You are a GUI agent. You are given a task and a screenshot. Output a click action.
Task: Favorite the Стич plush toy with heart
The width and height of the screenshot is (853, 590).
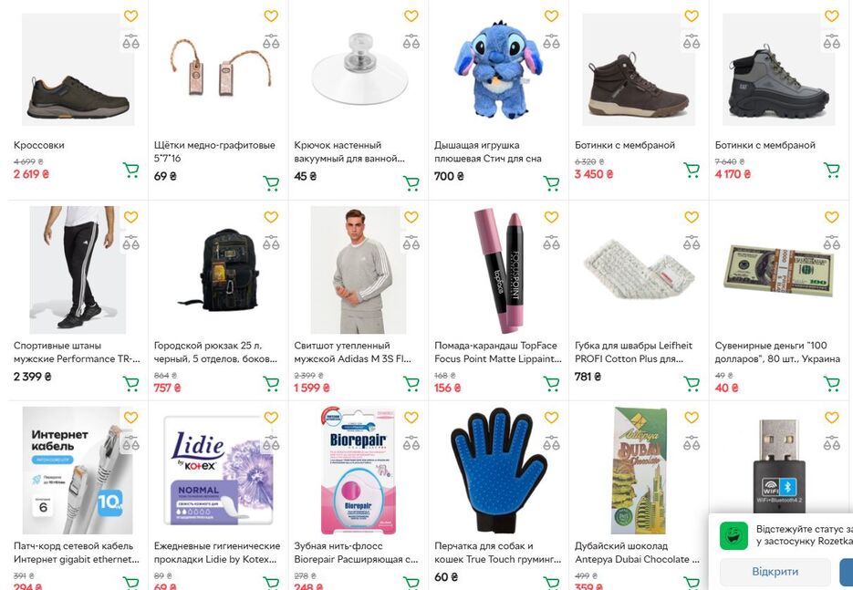coord(551,16)
